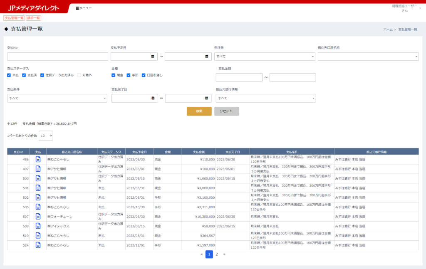The height and width of the screenshot is (269, 426).
Task: Open document icon for payment 507
Action: point(38,216)
